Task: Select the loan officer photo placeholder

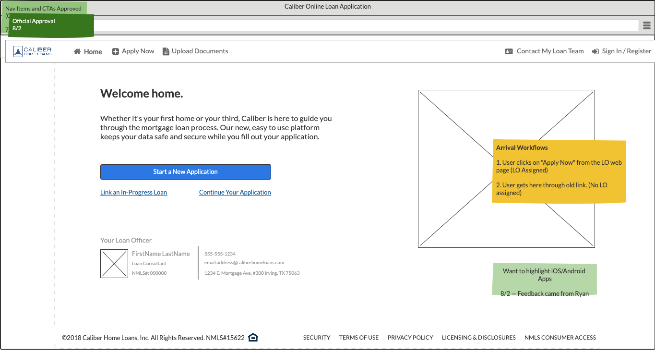Action: tap(114, 264)
